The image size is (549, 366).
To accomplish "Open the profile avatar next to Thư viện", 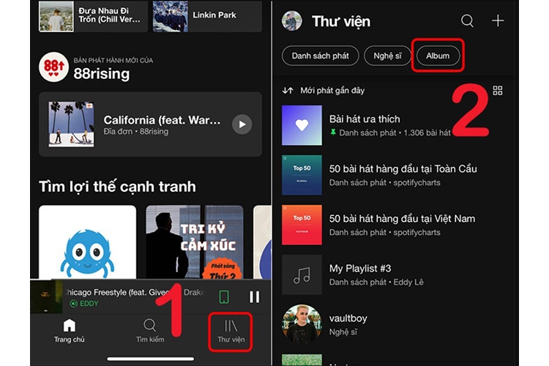I will click(x=291, y=20).
